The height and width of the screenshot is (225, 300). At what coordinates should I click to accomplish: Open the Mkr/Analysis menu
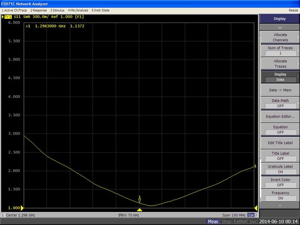[77, 9]
